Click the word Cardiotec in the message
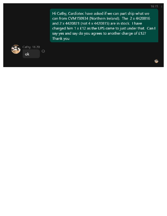Image resolution: width=167 pixels, height=216 pixels. pos(76,14)
